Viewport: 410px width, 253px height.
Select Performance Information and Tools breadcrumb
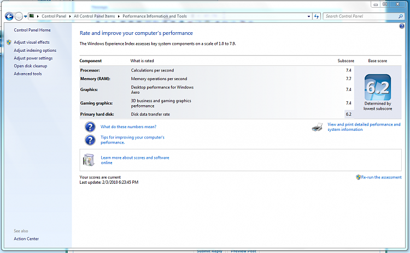coord(155,16)
